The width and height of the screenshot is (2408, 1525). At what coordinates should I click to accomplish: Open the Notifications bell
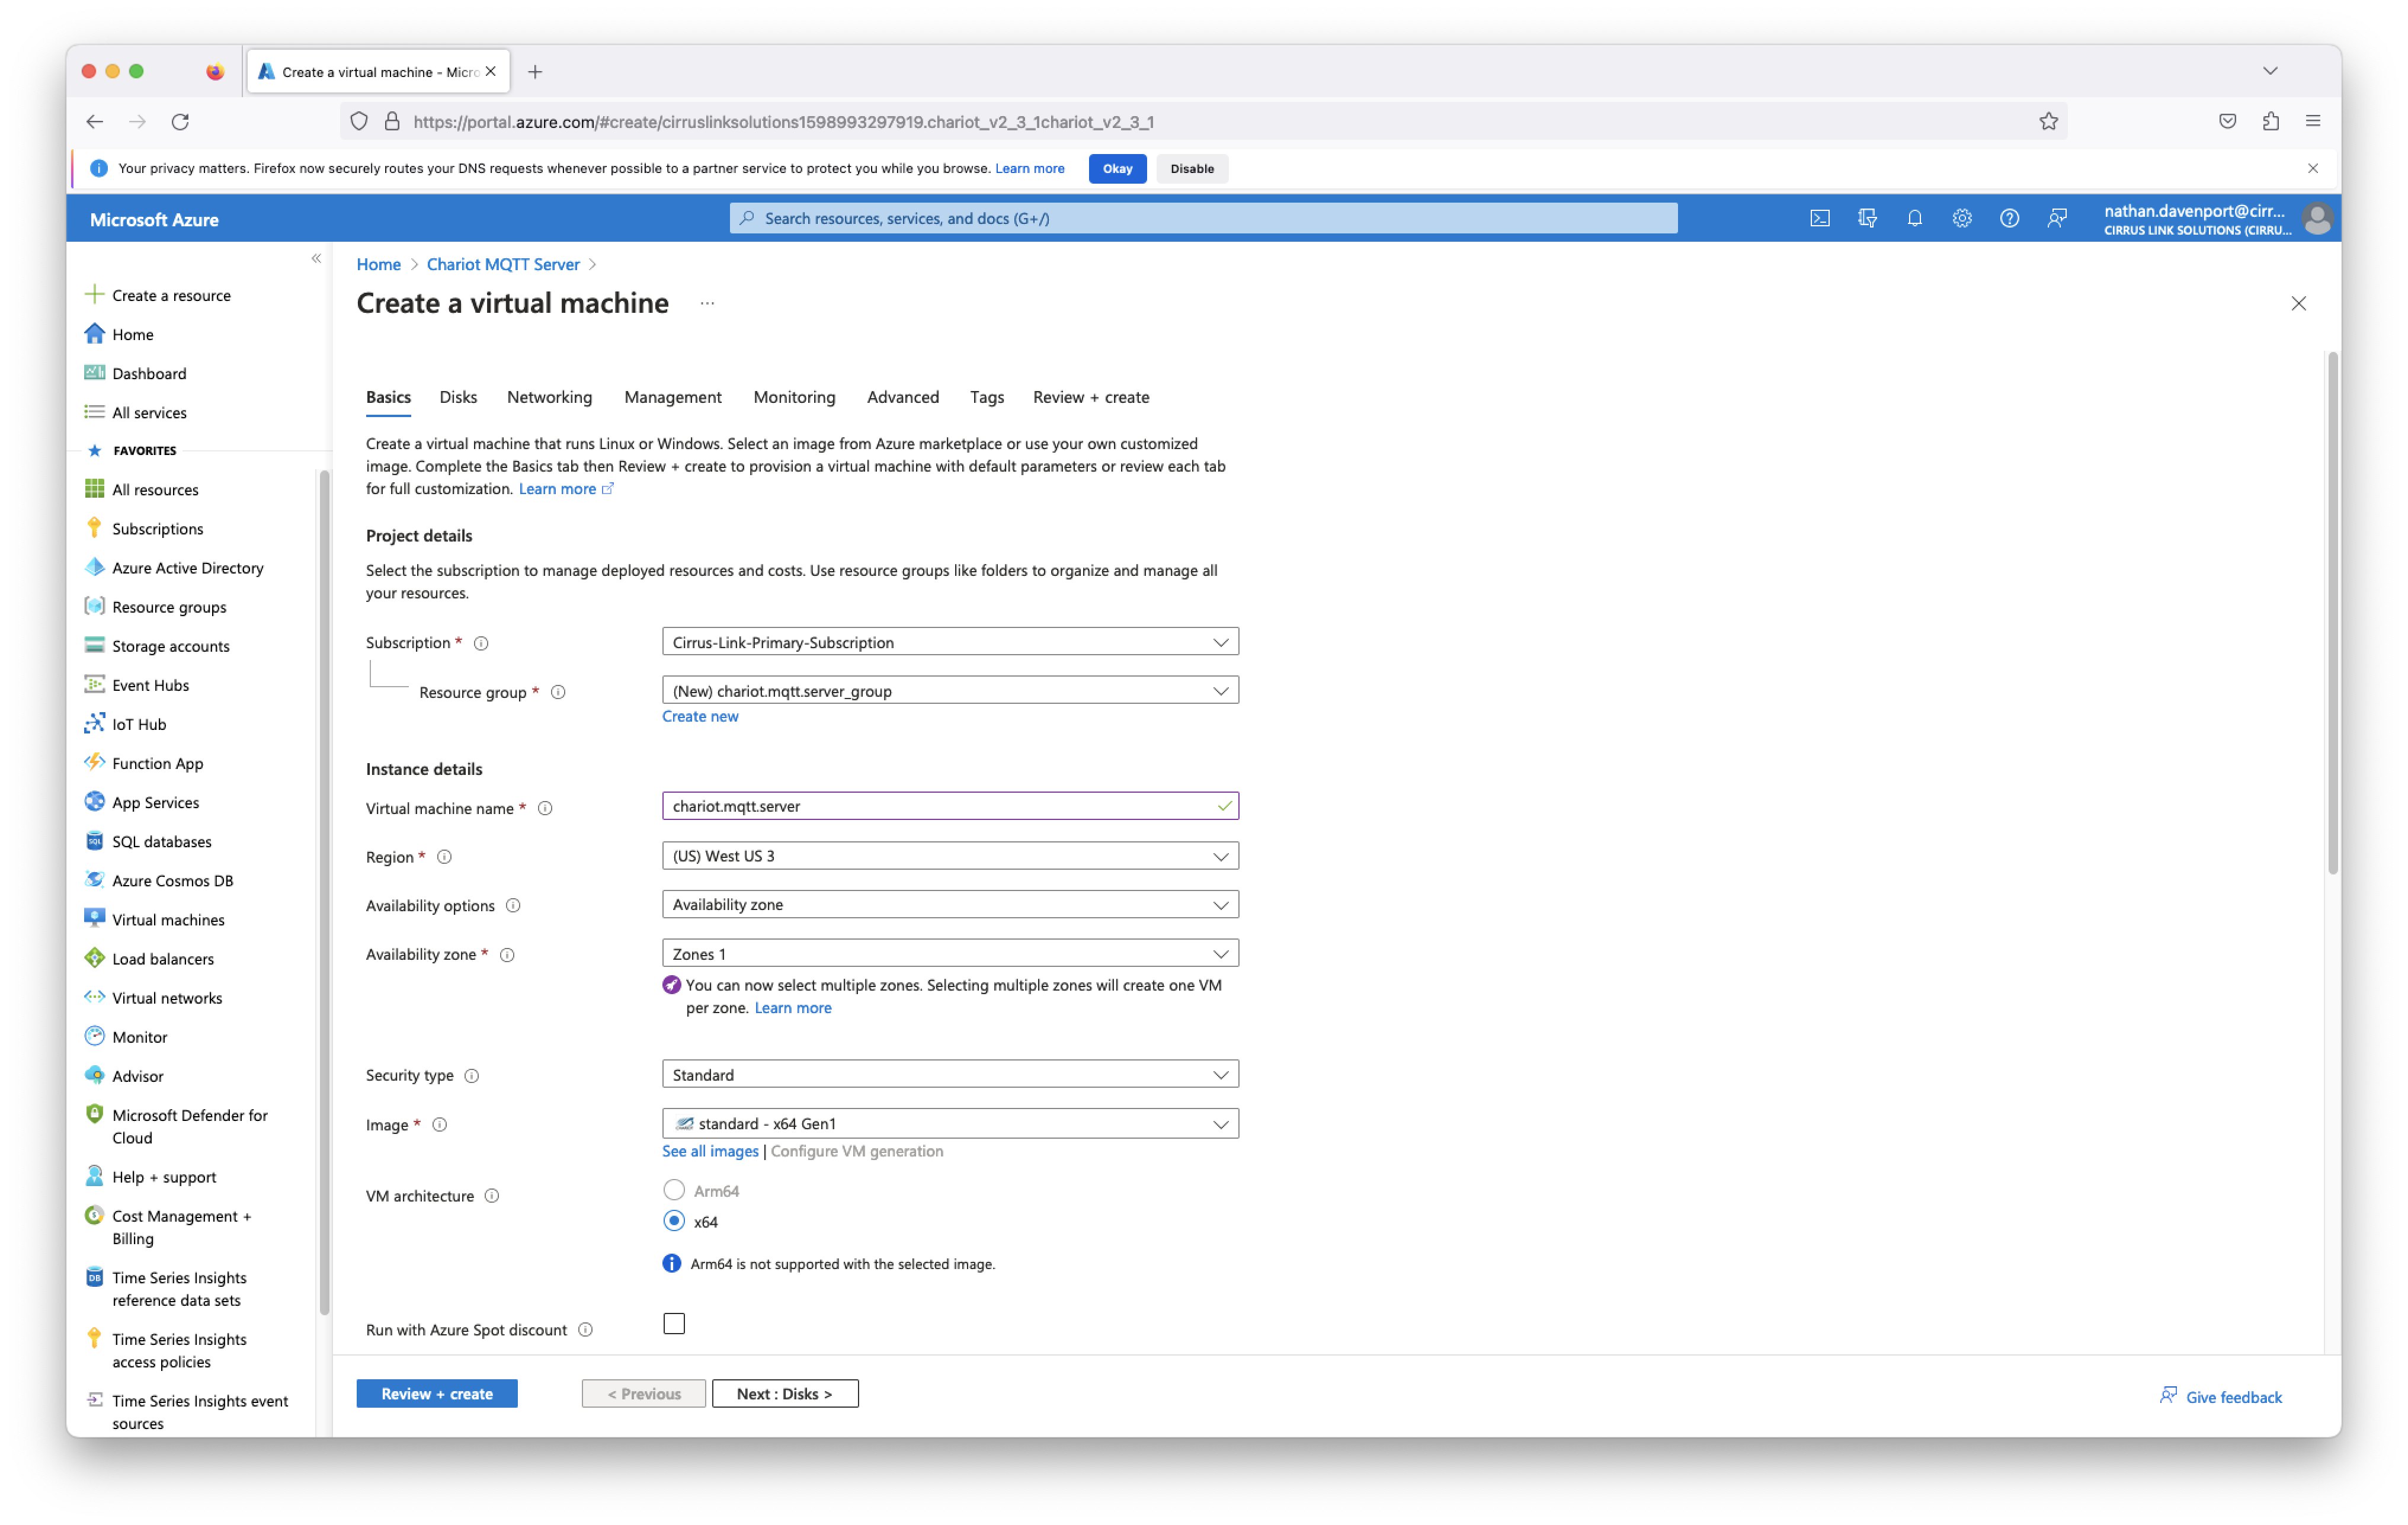(1914, 218)
